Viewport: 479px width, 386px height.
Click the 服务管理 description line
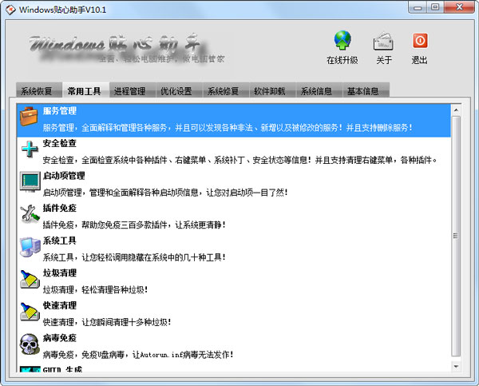(228, 128)
